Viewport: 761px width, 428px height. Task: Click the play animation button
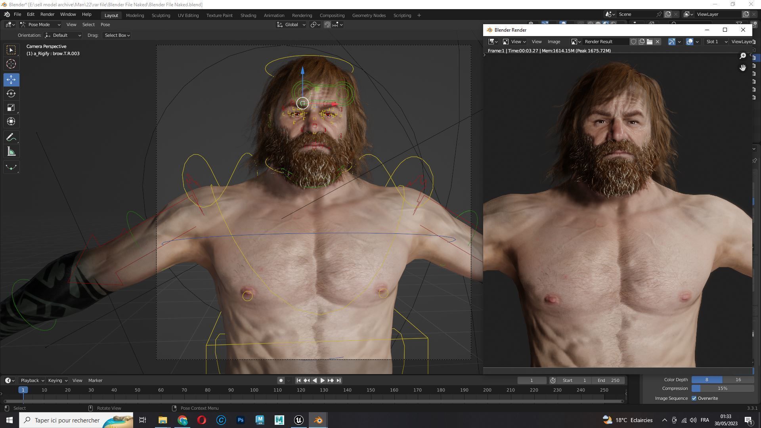[323, 380]
